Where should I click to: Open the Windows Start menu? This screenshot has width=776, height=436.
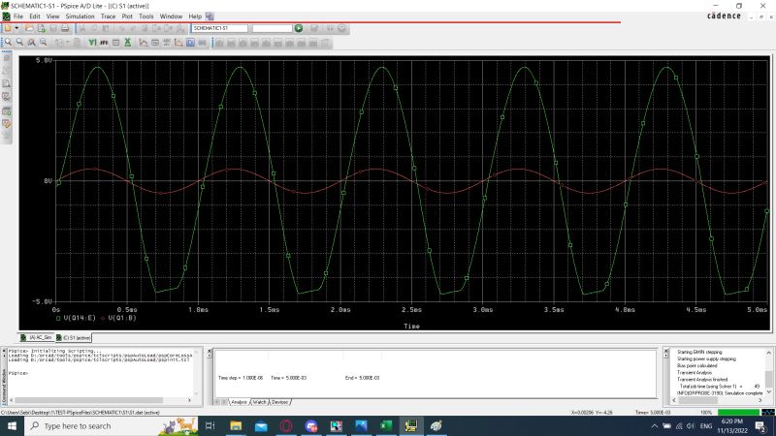pyautogui.click(x=12, y=425)
